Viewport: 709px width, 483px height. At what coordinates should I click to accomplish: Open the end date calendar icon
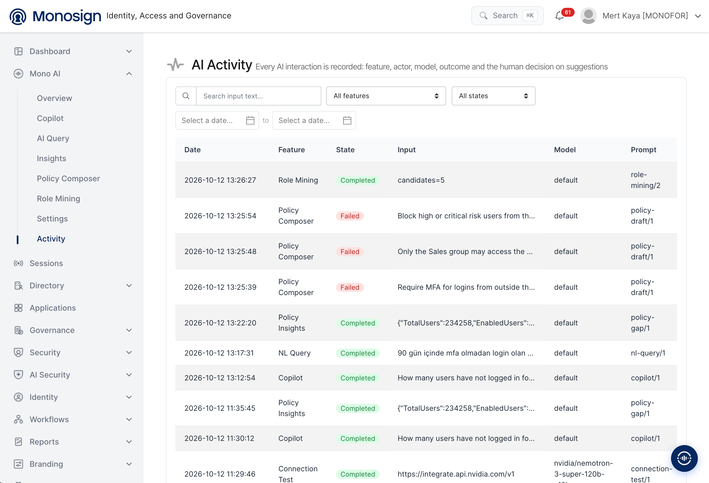click(347, 120)
